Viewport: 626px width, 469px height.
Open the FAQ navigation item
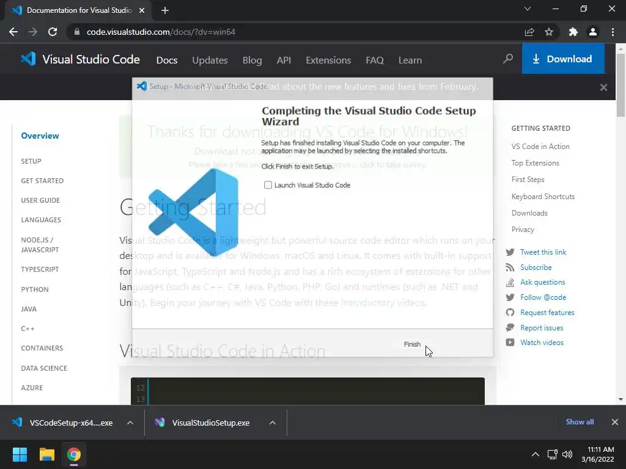(375, 60)
